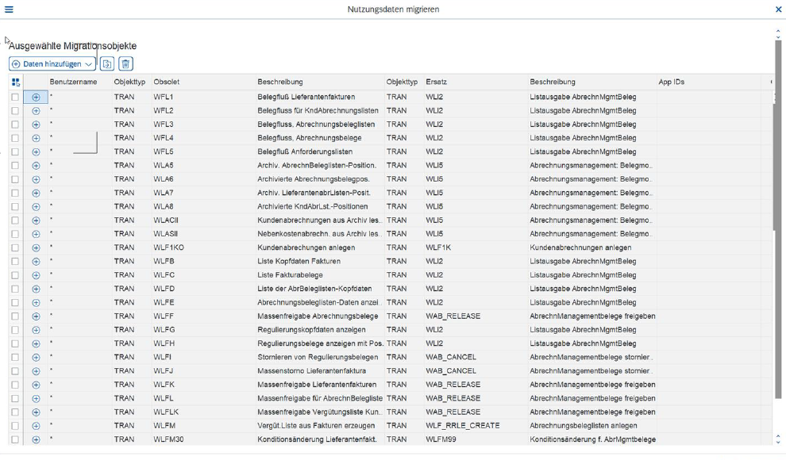786x460 pixels.
Task: Close the Nutzungsdaten migrieren window
Action: 779,9
